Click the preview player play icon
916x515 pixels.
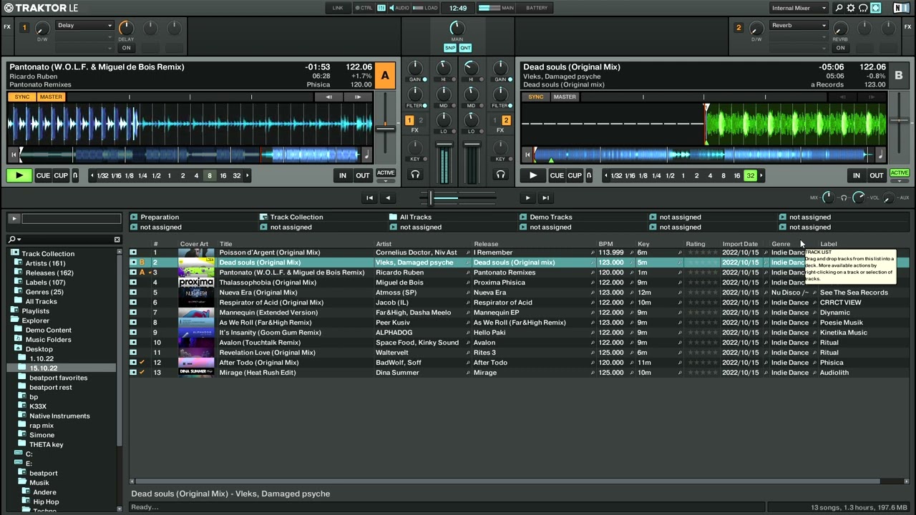pyautogui.click(x=527, y=198)
